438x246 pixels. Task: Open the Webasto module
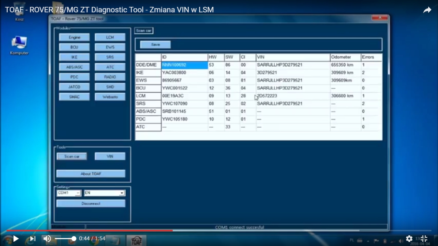click(x=110, y=97)
